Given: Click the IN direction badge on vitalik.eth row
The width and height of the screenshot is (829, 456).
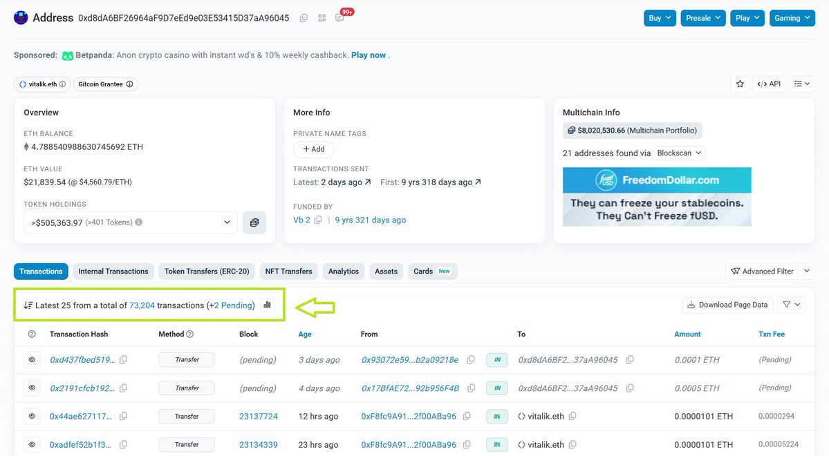Looking at the screenshot, I should (496, 416).
